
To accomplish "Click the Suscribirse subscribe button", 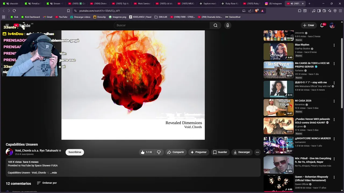I will (x=75, y=152).
